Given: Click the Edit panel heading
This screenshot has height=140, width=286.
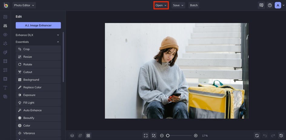Looking at the screenshot, I should [18, 17].
